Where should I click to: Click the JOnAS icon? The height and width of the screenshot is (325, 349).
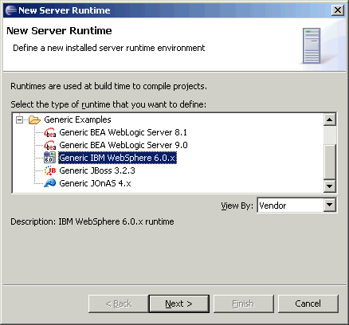[x=49, y=183]
